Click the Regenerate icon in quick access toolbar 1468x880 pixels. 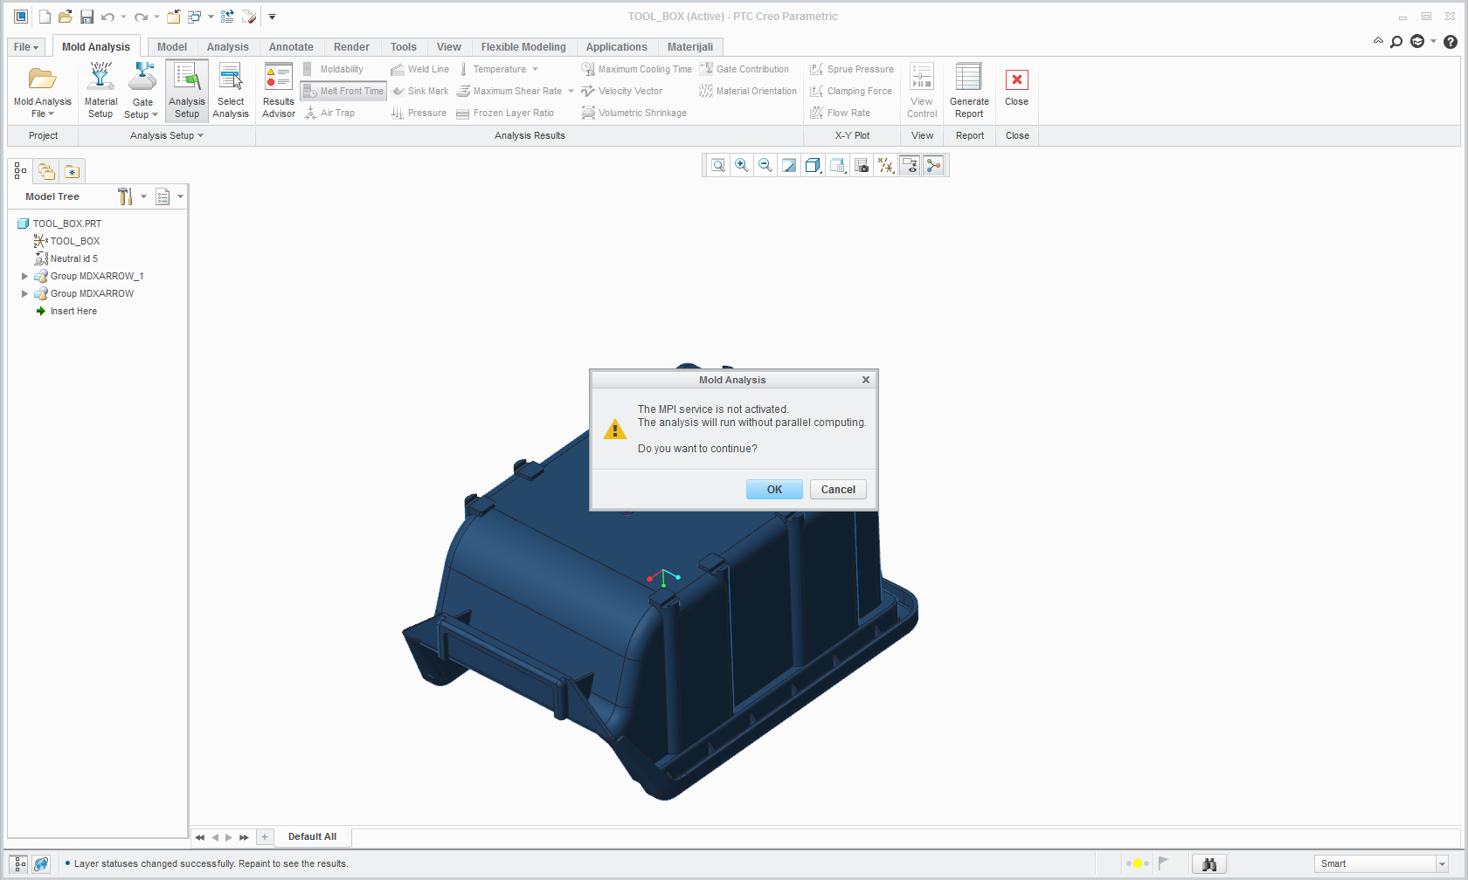point(227,17)
